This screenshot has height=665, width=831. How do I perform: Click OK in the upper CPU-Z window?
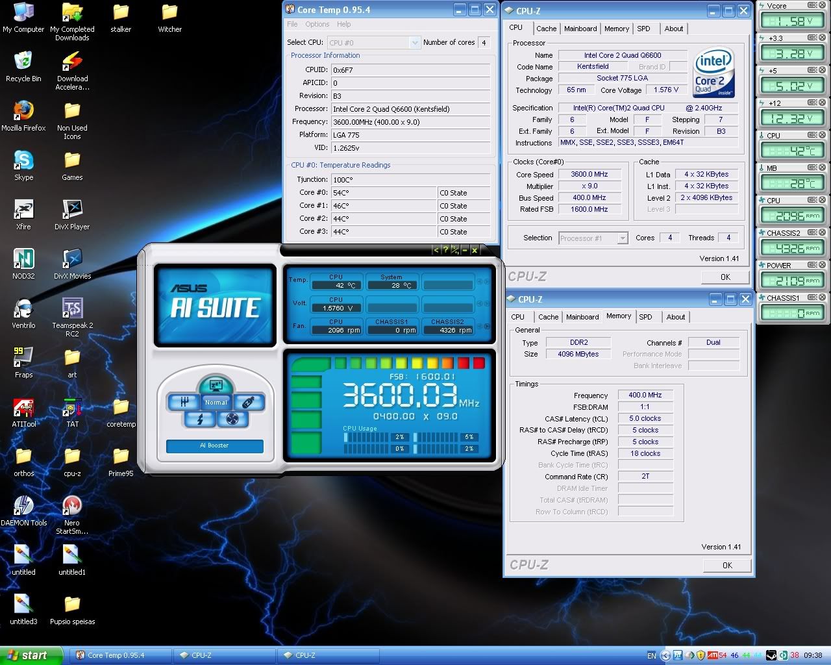[x=726, y=277]
